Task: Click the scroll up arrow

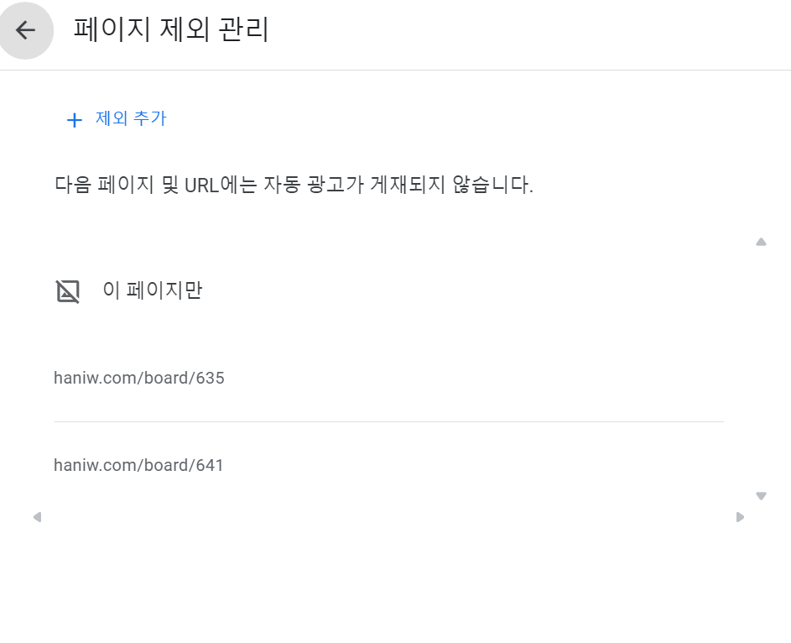Action: coord(762,243)
